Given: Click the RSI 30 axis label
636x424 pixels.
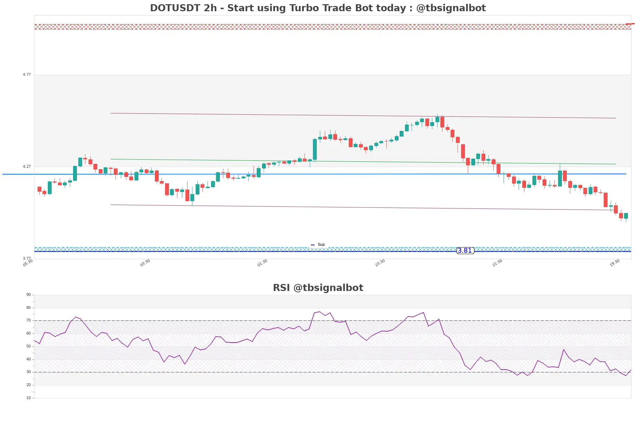Looking at the screenshot, I should point(28,372).
